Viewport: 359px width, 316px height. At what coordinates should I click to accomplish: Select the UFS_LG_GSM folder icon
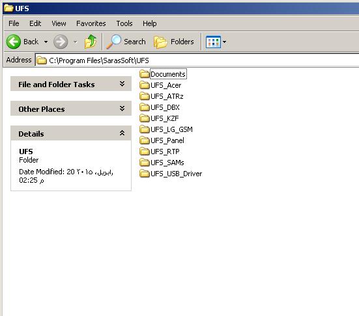(145, 129)
